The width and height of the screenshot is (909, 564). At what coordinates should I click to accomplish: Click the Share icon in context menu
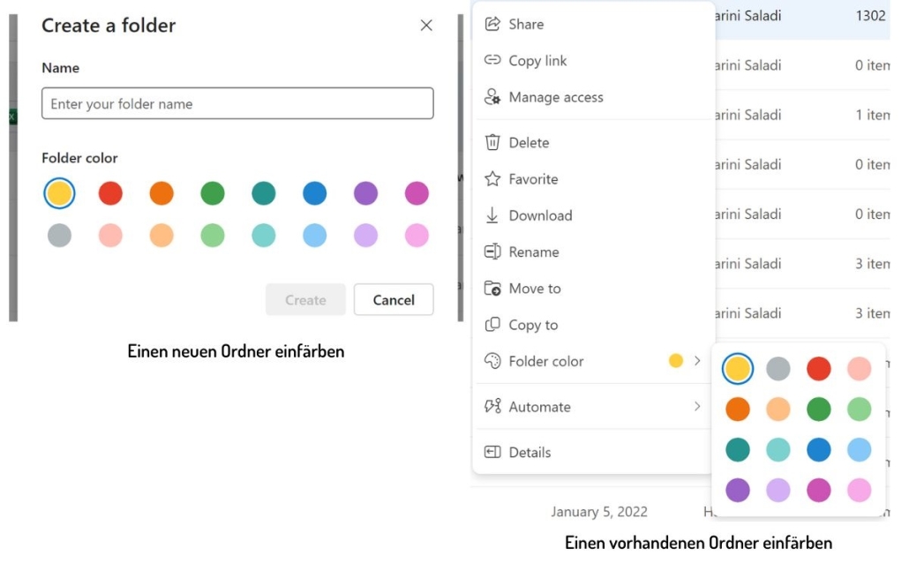coord(492,25)
